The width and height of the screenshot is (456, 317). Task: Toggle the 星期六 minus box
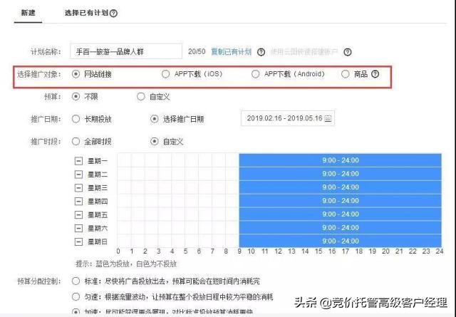point(78,228)
